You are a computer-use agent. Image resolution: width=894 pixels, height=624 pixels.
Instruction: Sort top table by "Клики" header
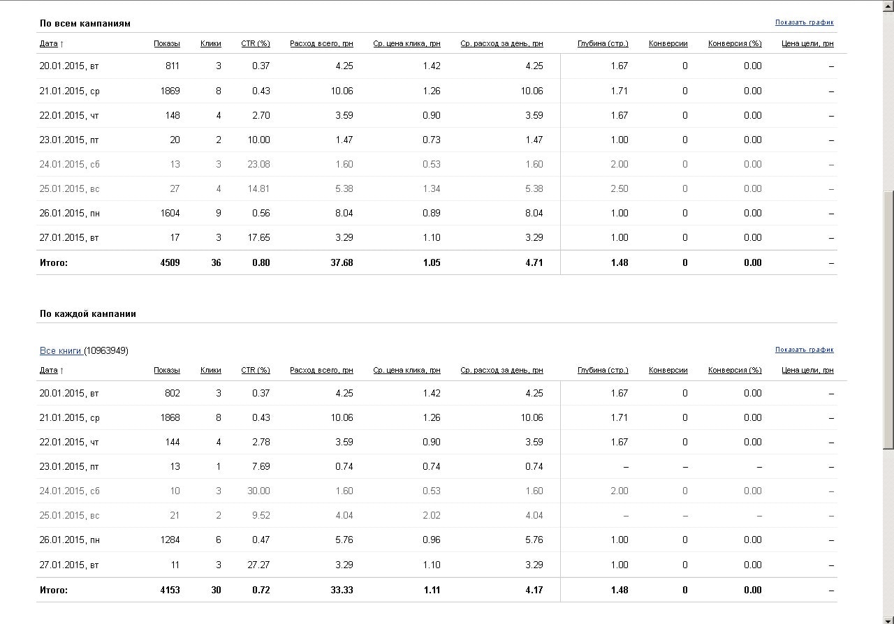tap(210, 43)
